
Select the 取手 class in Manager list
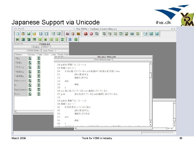tap(21, 63)
